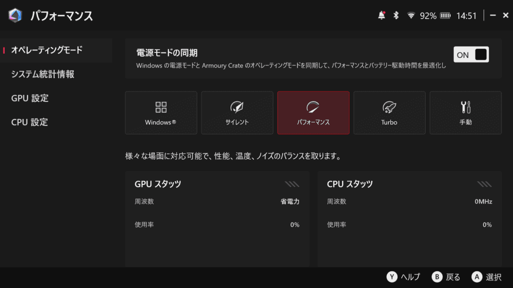Click the 選択 select label

(493, 277)
